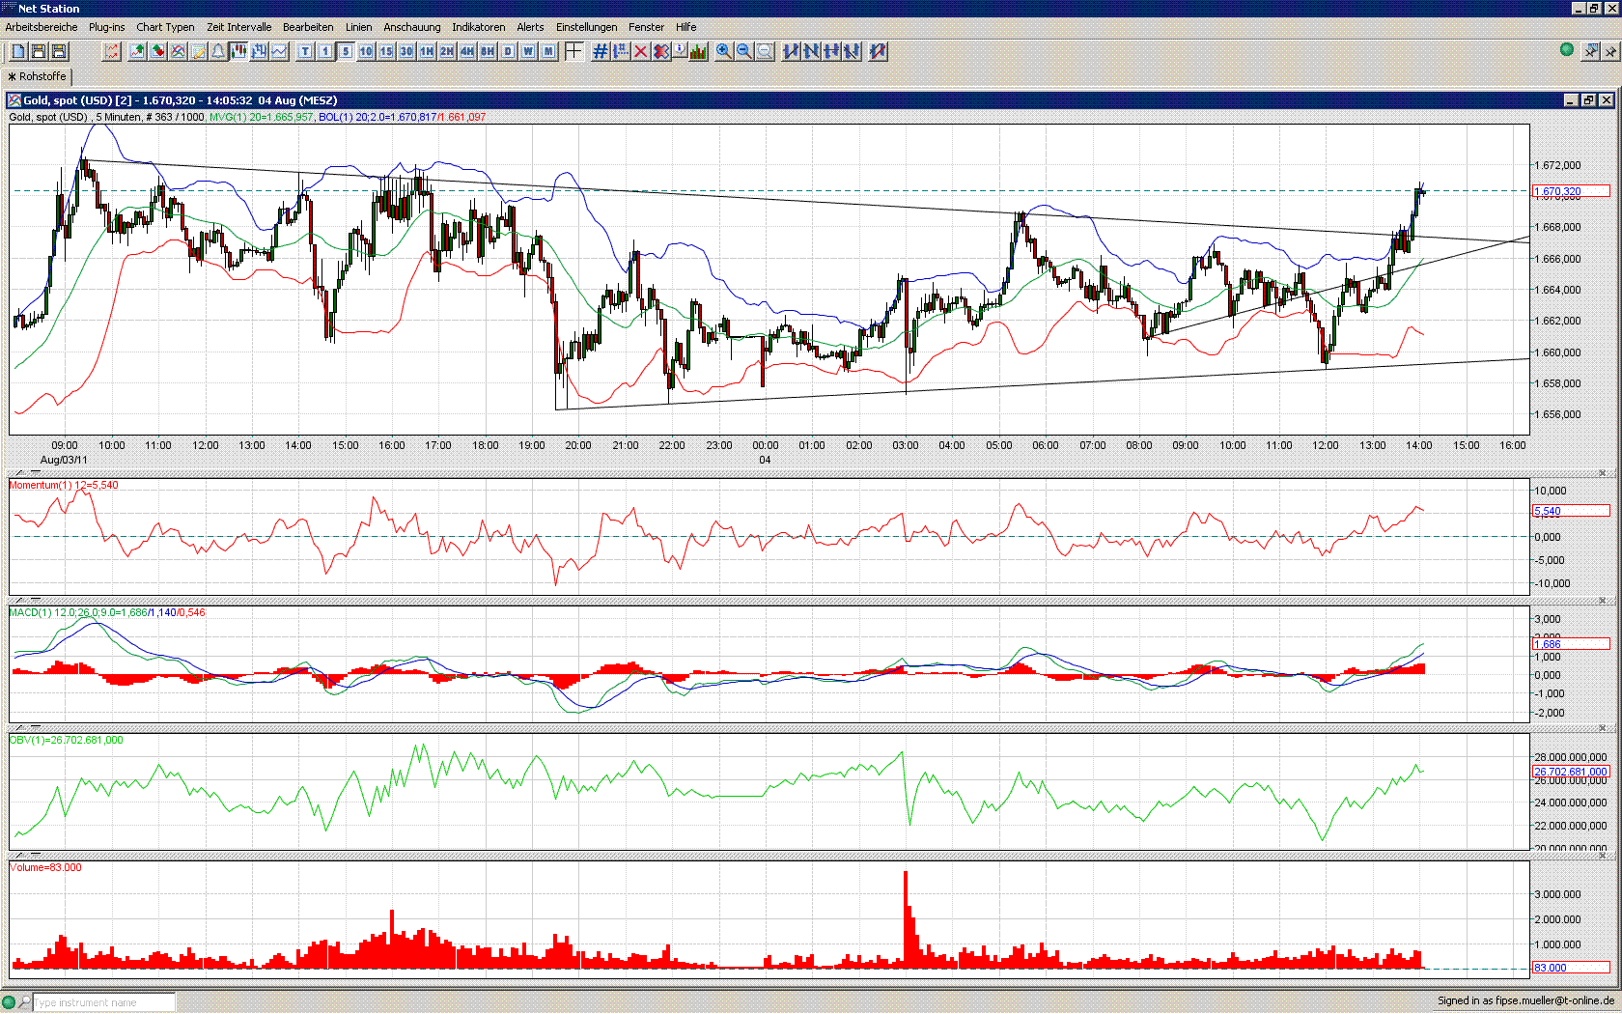Viewport: 1622px width, 1014px height.
Task: Close the OBV indicator panel
Action: (1603, 728)
